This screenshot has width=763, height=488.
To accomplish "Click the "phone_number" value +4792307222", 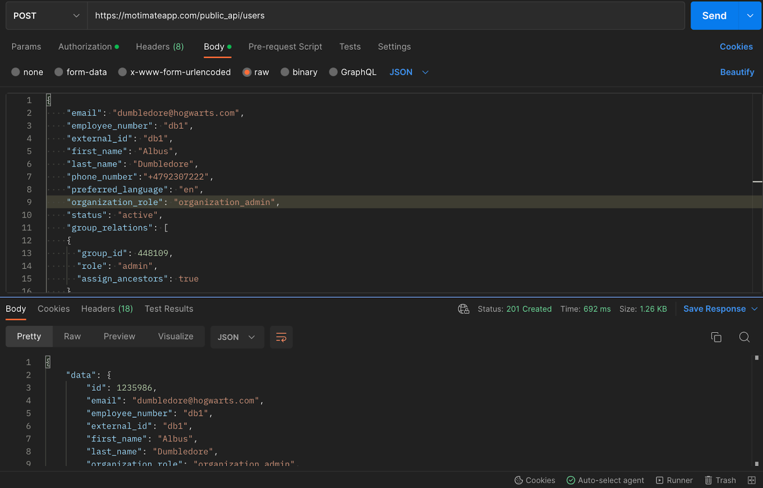I will (175, 177).
